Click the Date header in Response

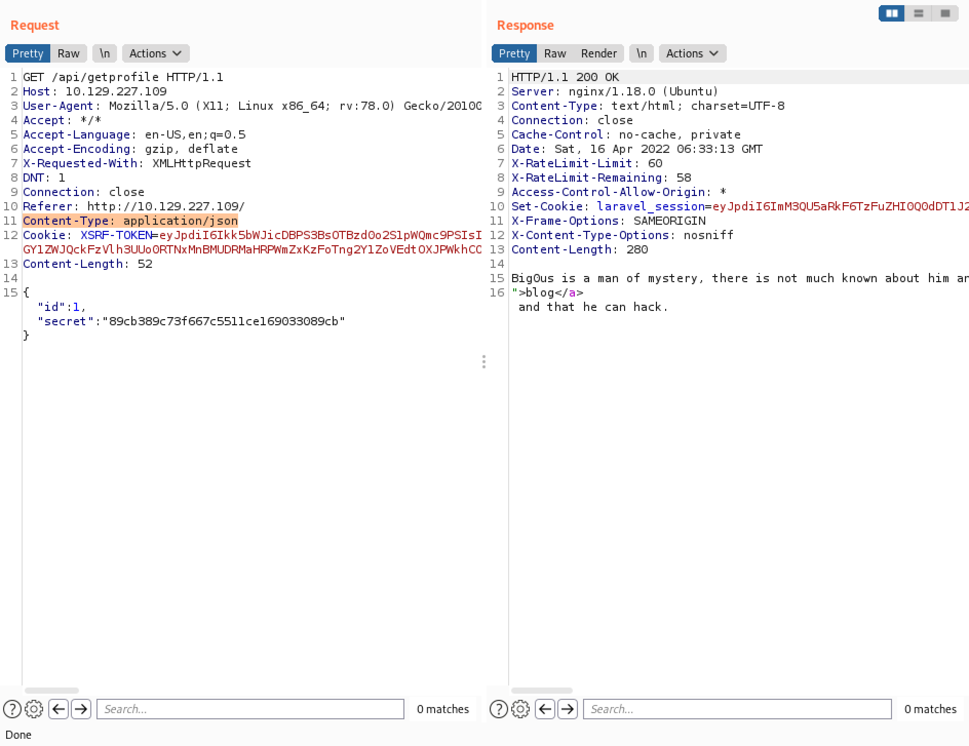tap(637, 149)
